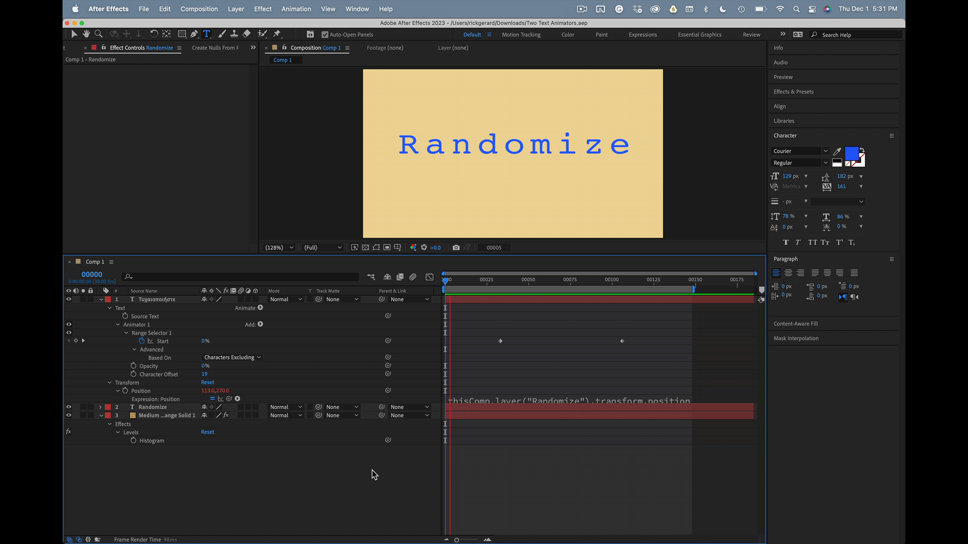Screen dimensions: 968x544
Task: Toggle Auto-Open Panels checkbox
Action: pos(325,35)
